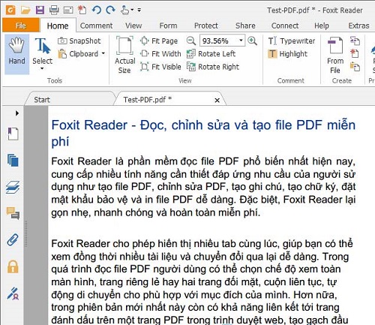Close the Test-PDF.pdf tab
Screen dimensions: 375x325
(217, 101)
